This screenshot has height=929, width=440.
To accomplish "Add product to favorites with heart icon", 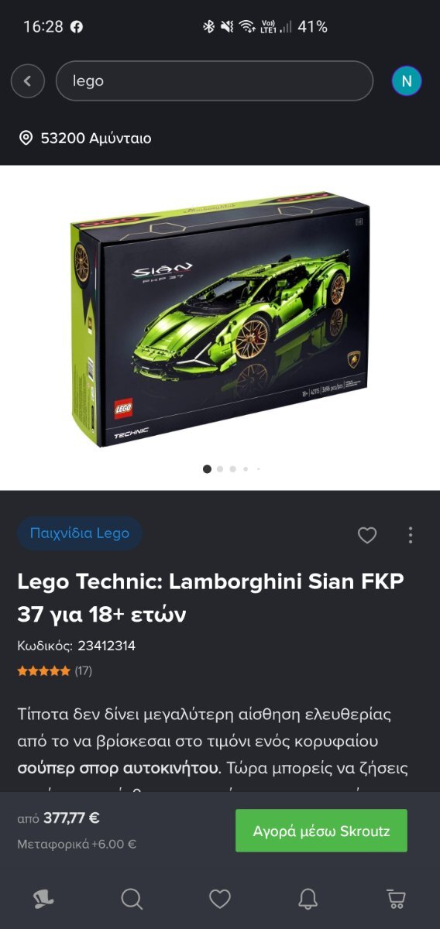I will [x=367, y=535].
